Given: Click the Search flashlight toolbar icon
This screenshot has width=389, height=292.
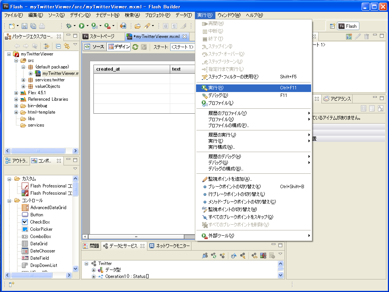Looking at the screenshot, I should point(147,26).
